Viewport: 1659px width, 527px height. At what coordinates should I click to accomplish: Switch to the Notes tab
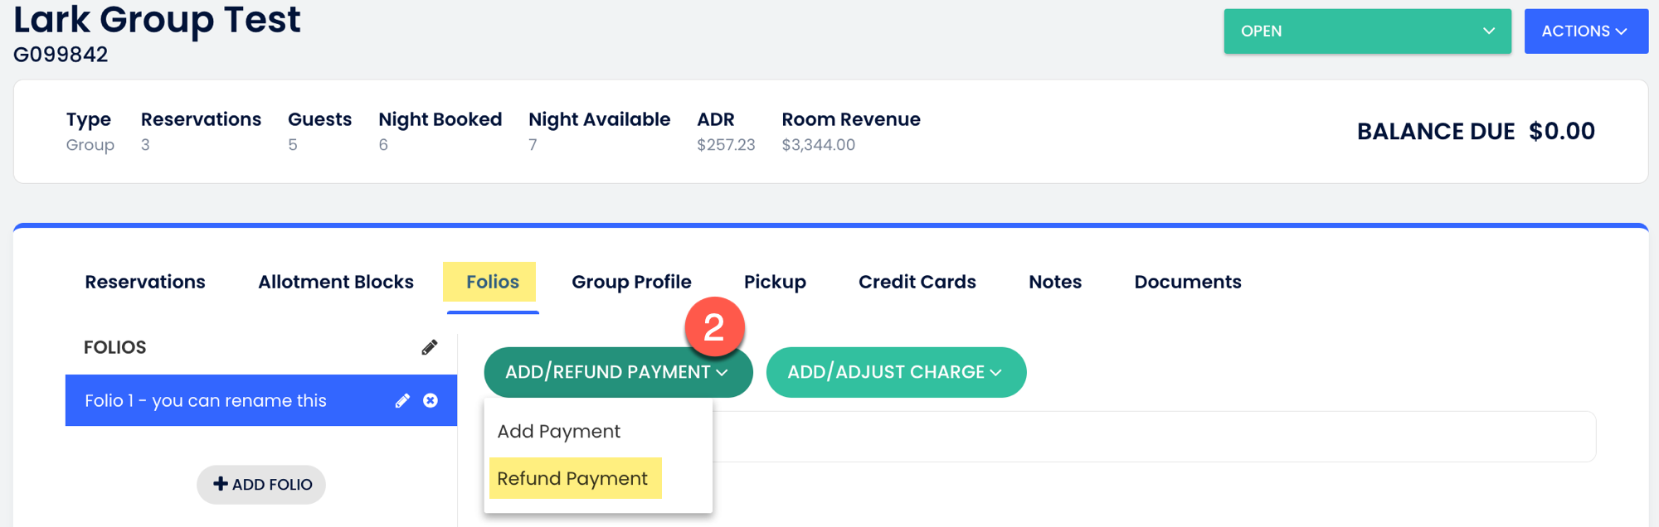[1055, 282]
